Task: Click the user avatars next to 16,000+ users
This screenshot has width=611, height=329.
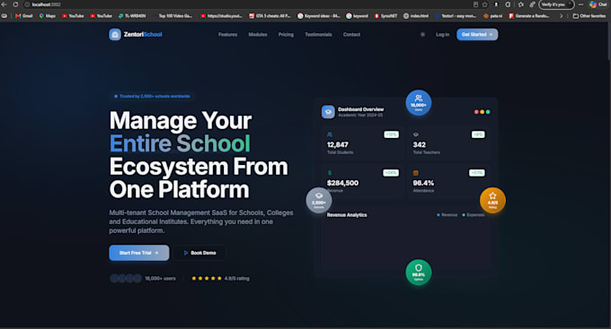Action: point(126,278)
